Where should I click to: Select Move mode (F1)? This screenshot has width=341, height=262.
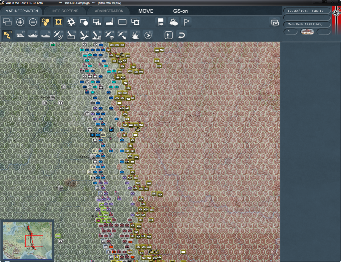click(x=7, y=35)
